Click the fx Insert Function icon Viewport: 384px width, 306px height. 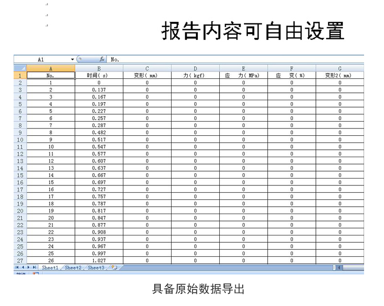coord(103,60)
